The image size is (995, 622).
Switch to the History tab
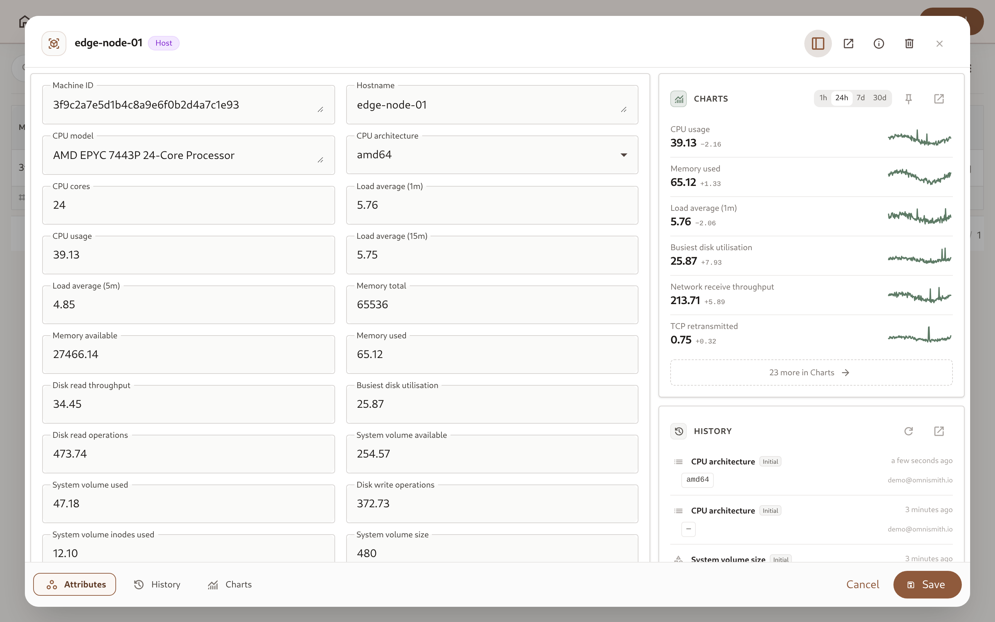point(157,584)
